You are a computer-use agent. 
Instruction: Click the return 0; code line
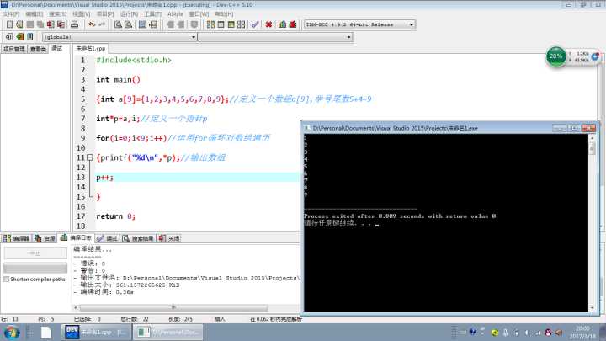pos(115,216)
